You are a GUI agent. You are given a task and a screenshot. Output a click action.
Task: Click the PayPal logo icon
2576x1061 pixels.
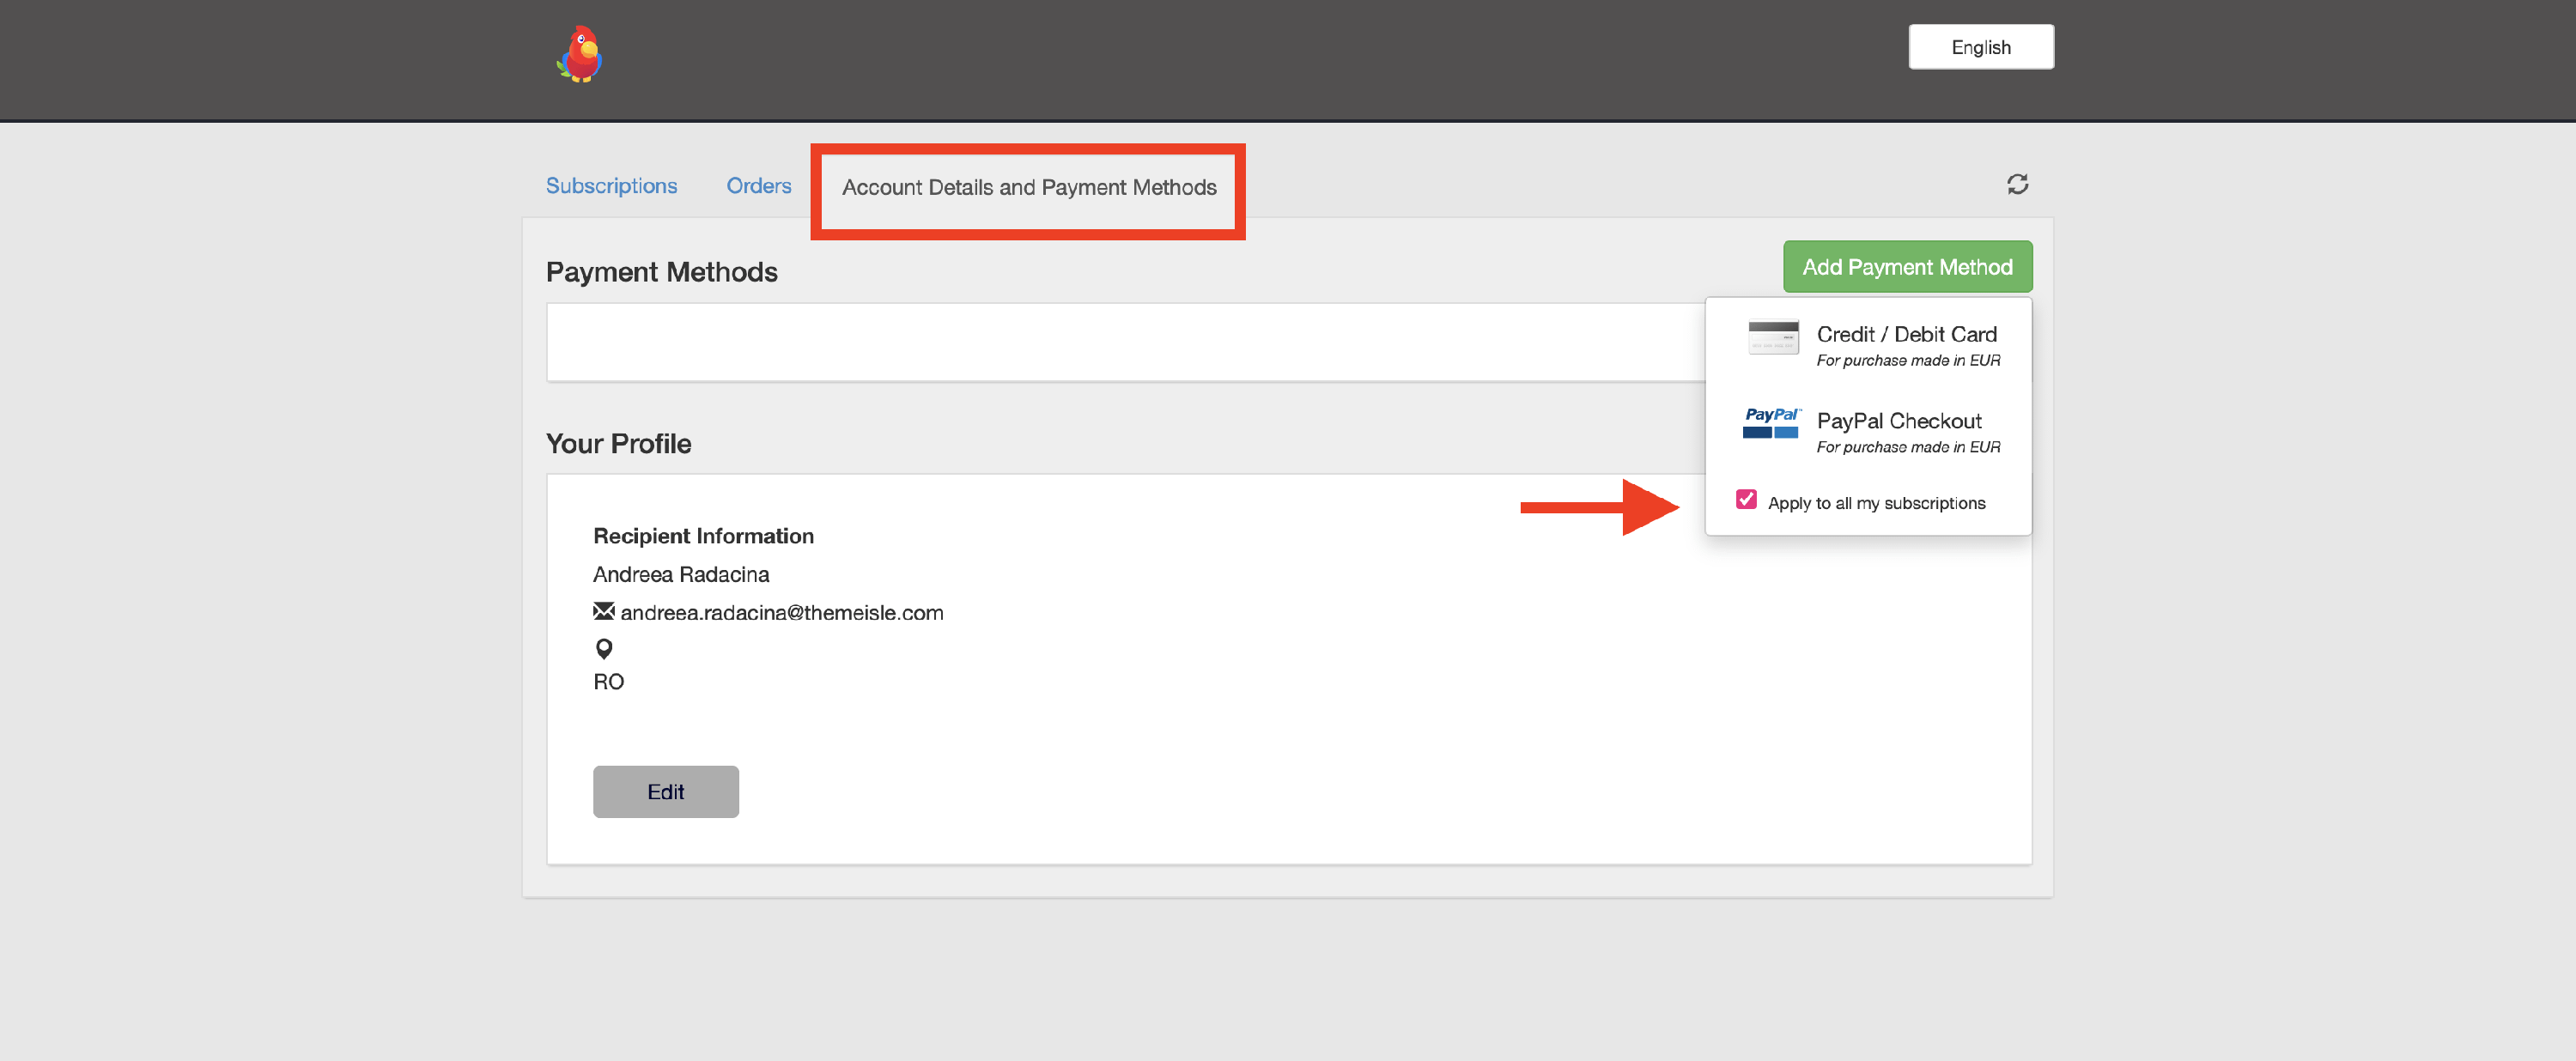(x=1770, y=423)
